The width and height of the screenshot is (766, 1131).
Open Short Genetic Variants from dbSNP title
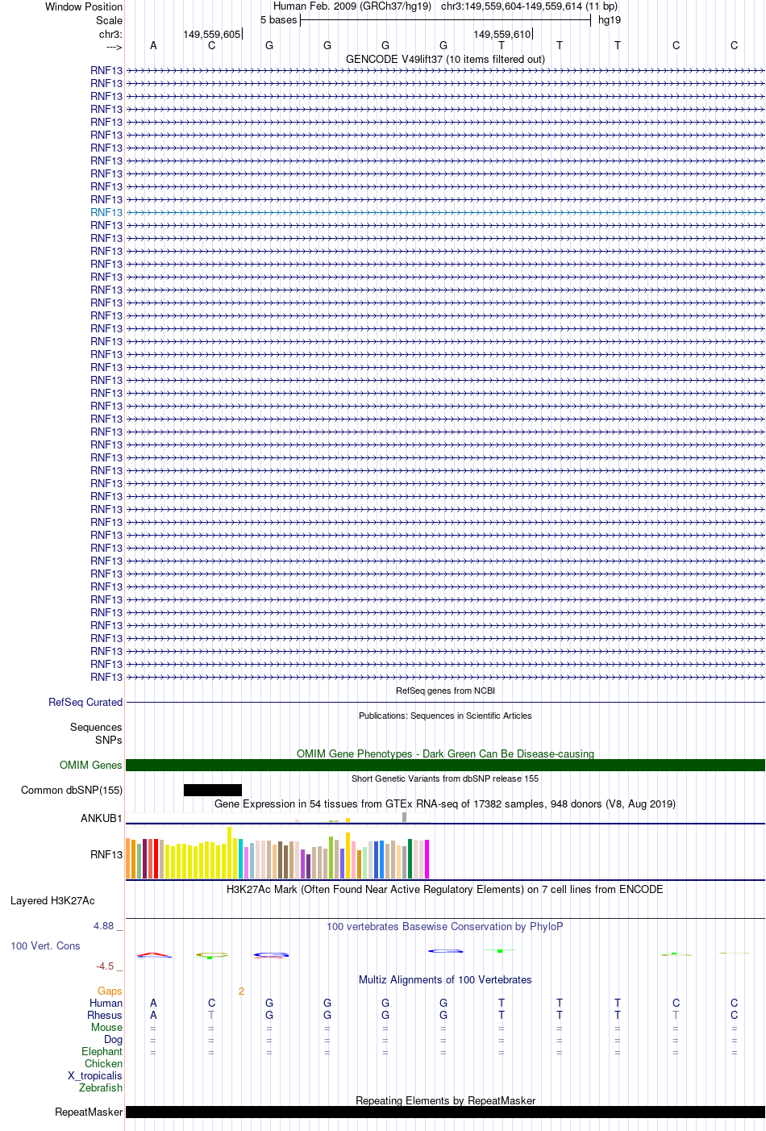click(445, 778)
